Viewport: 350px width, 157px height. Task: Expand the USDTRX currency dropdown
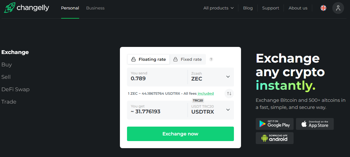pyautogui.click(x=211, y=110)
